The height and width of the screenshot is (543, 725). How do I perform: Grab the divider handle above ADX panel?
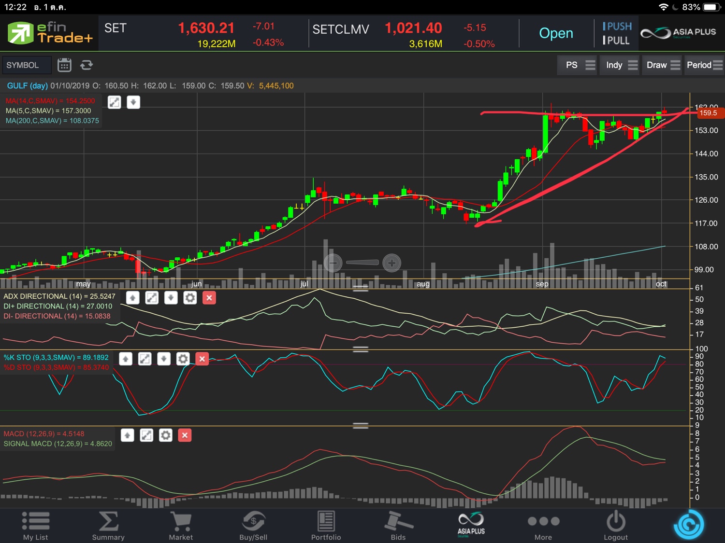361,288
